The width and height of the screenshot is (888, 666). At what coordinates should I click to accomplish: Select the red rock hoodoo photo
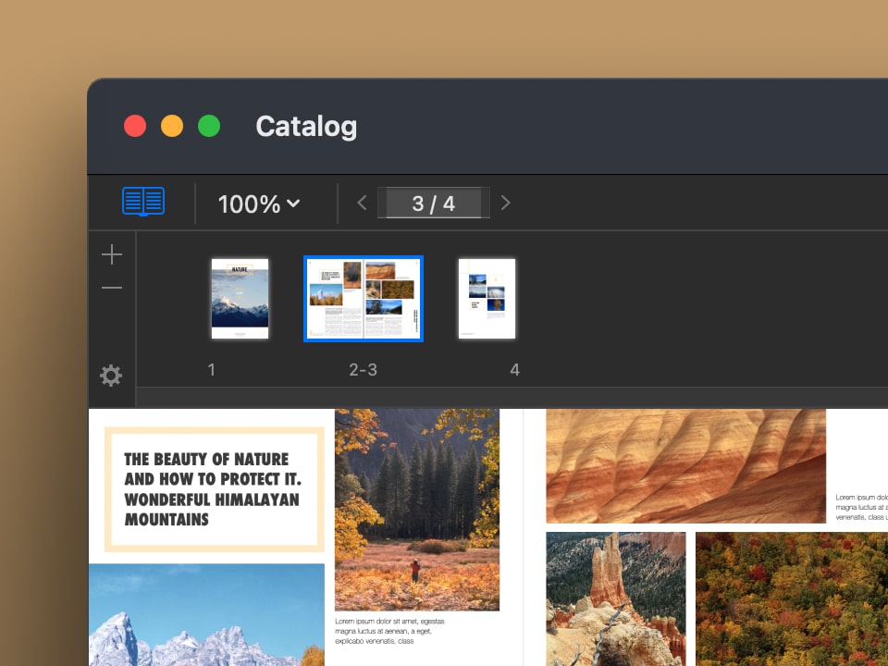[x=616, y=598]
